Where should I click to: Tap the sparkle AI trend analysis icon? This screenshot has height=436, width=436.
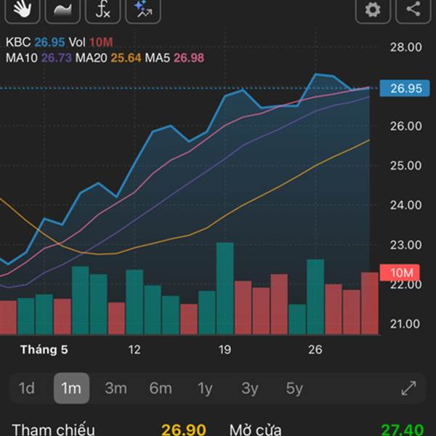pyautogui.click(x=143, y=9)
